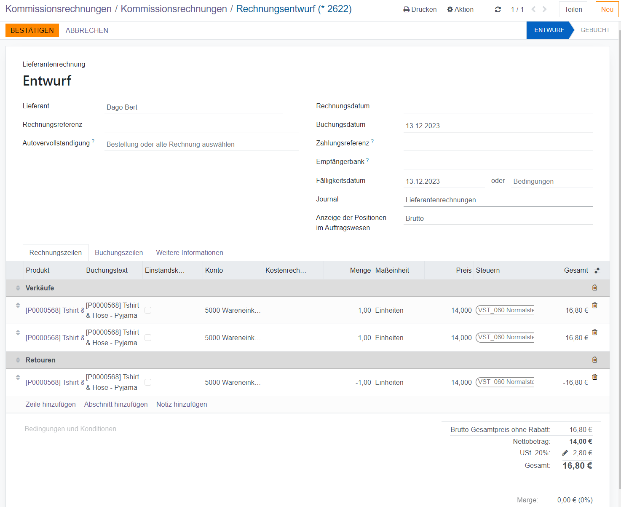
Task: Delete the Verkäufe section with its trash icon
Action: (x=594, y=287)
